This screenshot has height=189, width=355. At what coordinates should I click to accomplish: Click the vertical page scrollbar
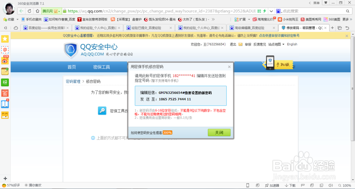click(x=353, y=88)
